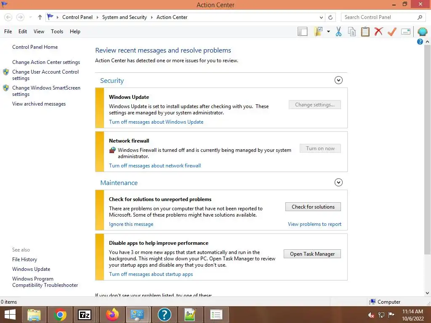Click the folder options toolbar icon
Screen dimensions: 431x323
tap(319, 32)
